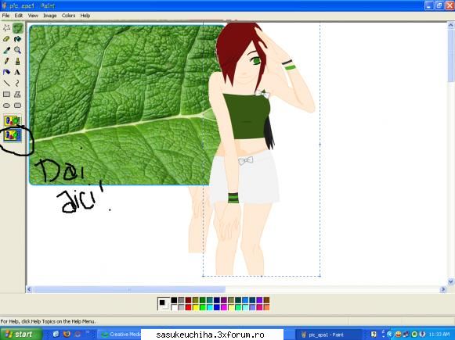The width and height of the screenshot is (455, 340).
Task: Click the vertical scrollbar up arrow
Action: tap(450, 25)
